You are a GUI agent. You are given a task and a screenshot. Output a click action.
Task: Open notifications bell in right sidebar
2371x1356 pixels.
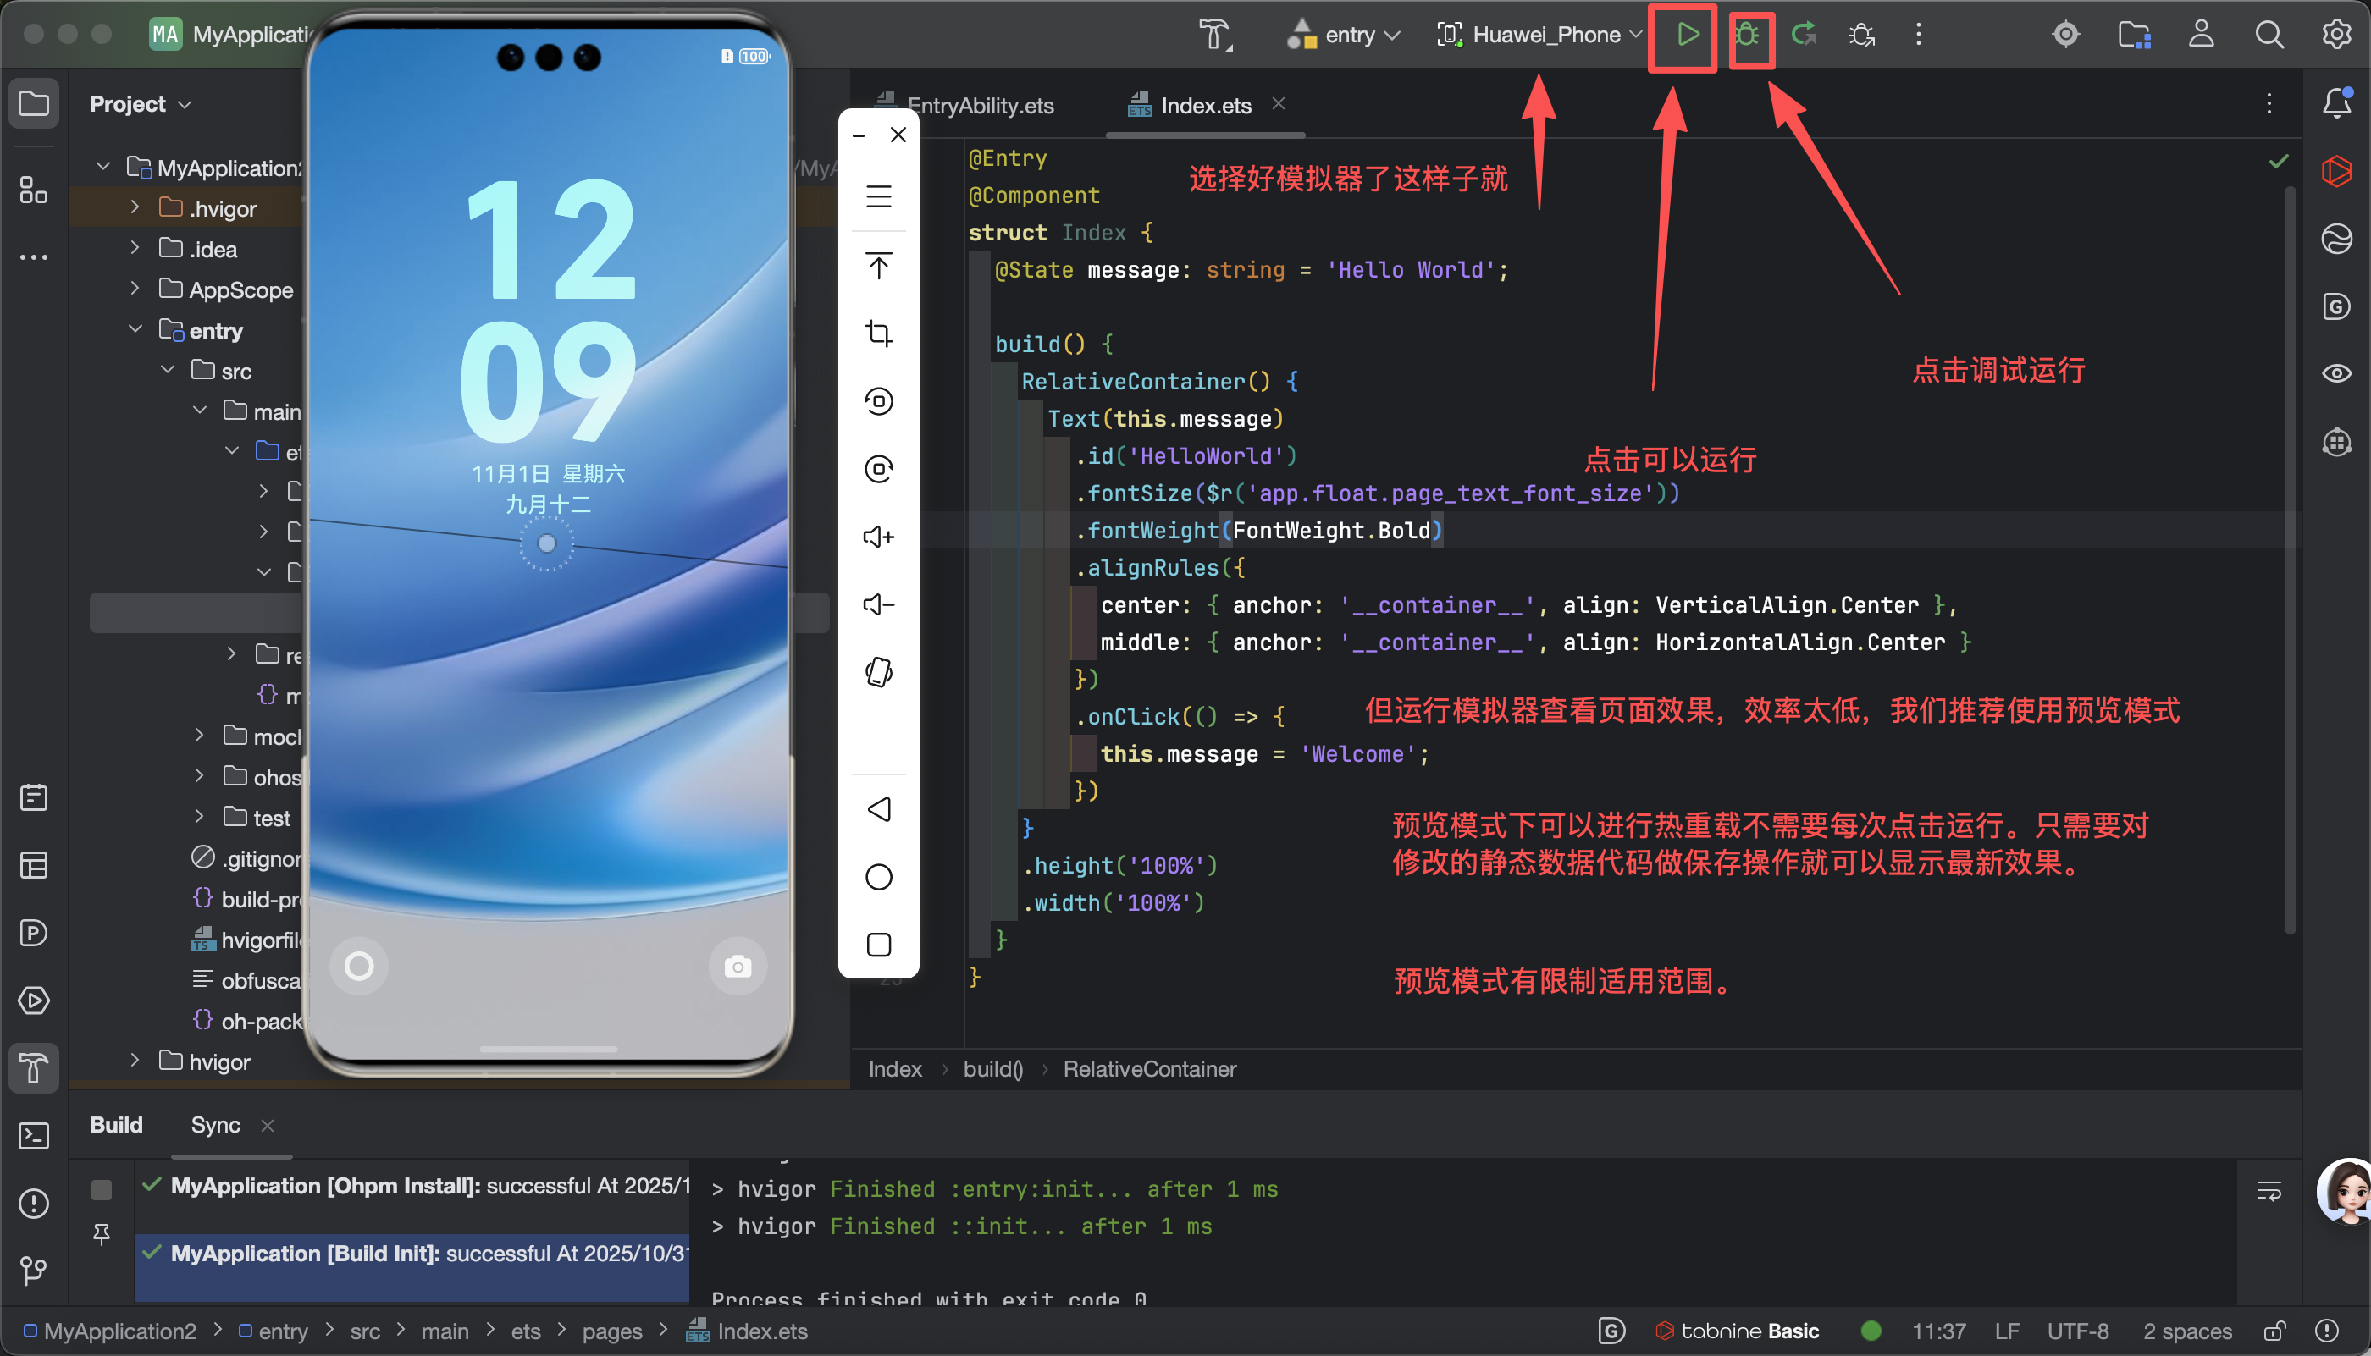coord(2335,103)
